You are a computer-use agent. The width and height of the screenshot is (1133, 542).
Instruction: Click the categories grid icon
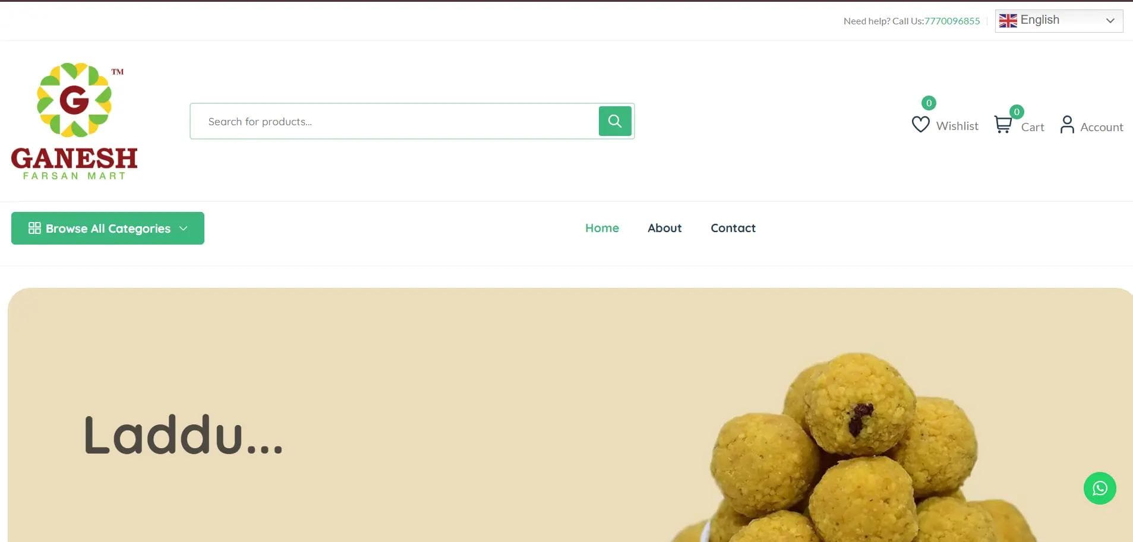tap(34, 228)
